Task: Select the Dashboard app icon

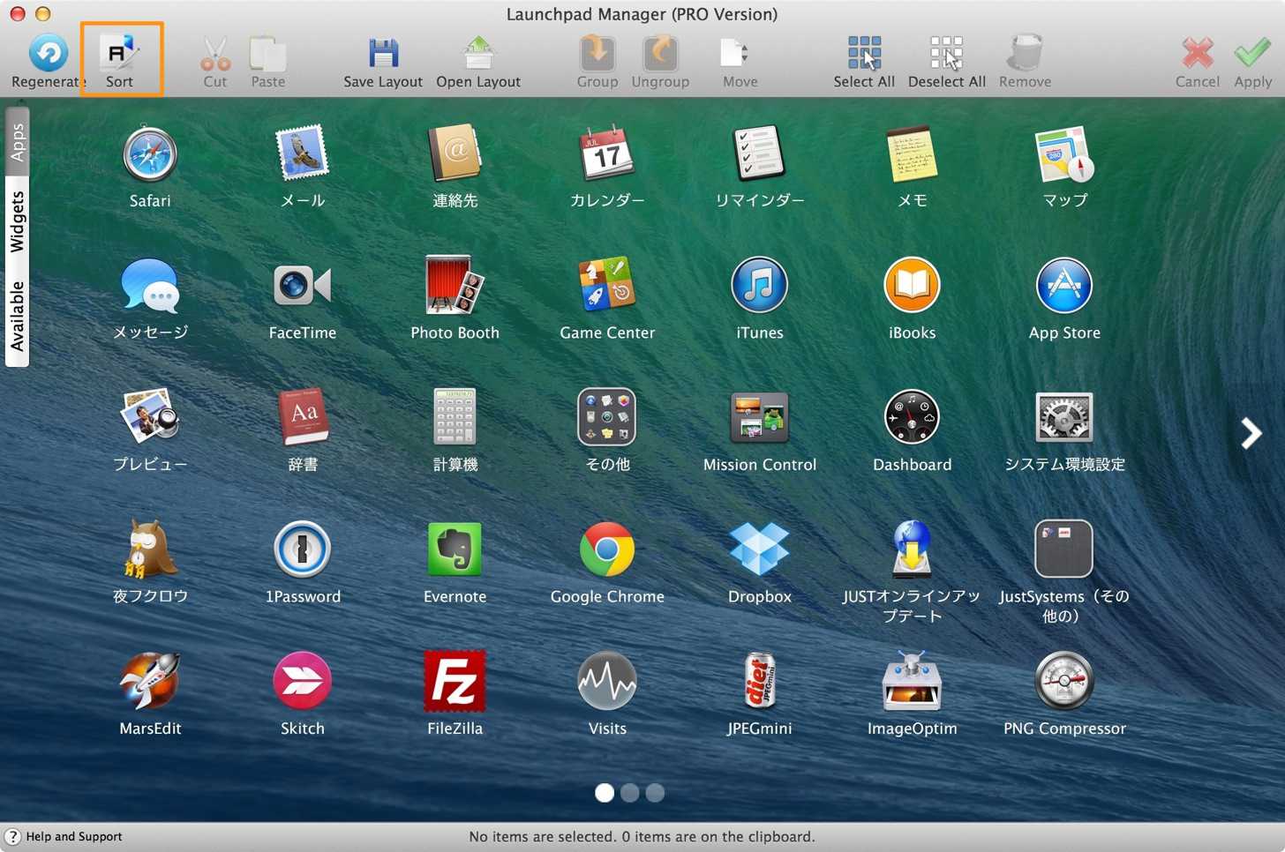Action: click(x=913, y=417)
